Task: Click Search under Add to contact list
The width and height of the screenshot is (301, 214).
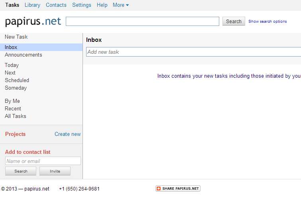Action: coord(21,171)
